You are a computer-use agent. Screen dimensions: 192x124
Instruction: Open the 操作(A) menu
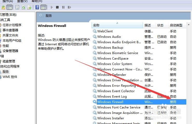[8, 1]
